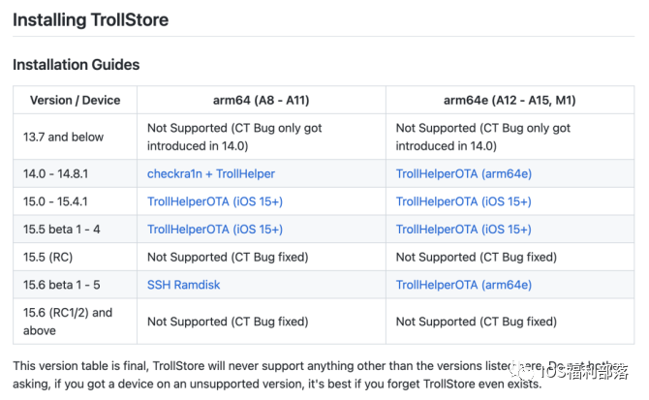The image size is (649, 400).
Task: Open the checkra1n + TrollHelper link
Action: (x=210, y=173)
